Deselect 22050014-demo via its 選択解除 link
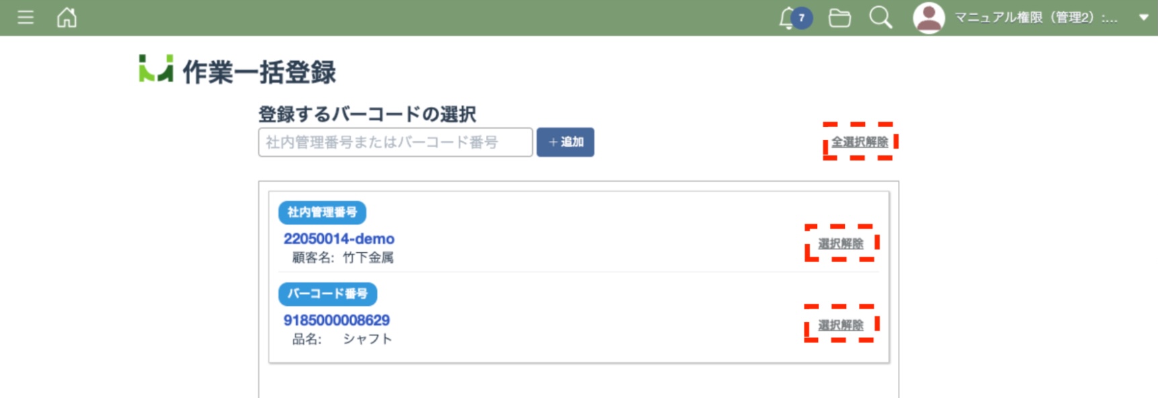 click(x=841, y=243)
